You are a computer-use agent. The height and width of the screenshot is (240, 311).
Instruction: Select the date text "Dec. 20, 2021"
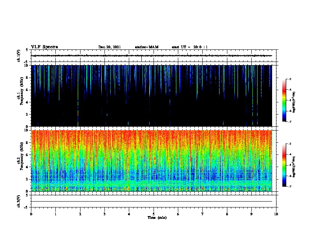110,47
